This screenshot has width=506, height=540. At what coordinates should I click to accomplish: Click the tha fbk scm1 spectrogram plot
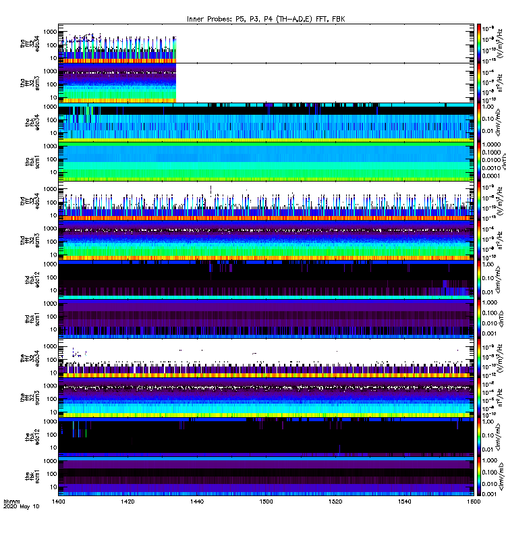(x=266, y=162)
